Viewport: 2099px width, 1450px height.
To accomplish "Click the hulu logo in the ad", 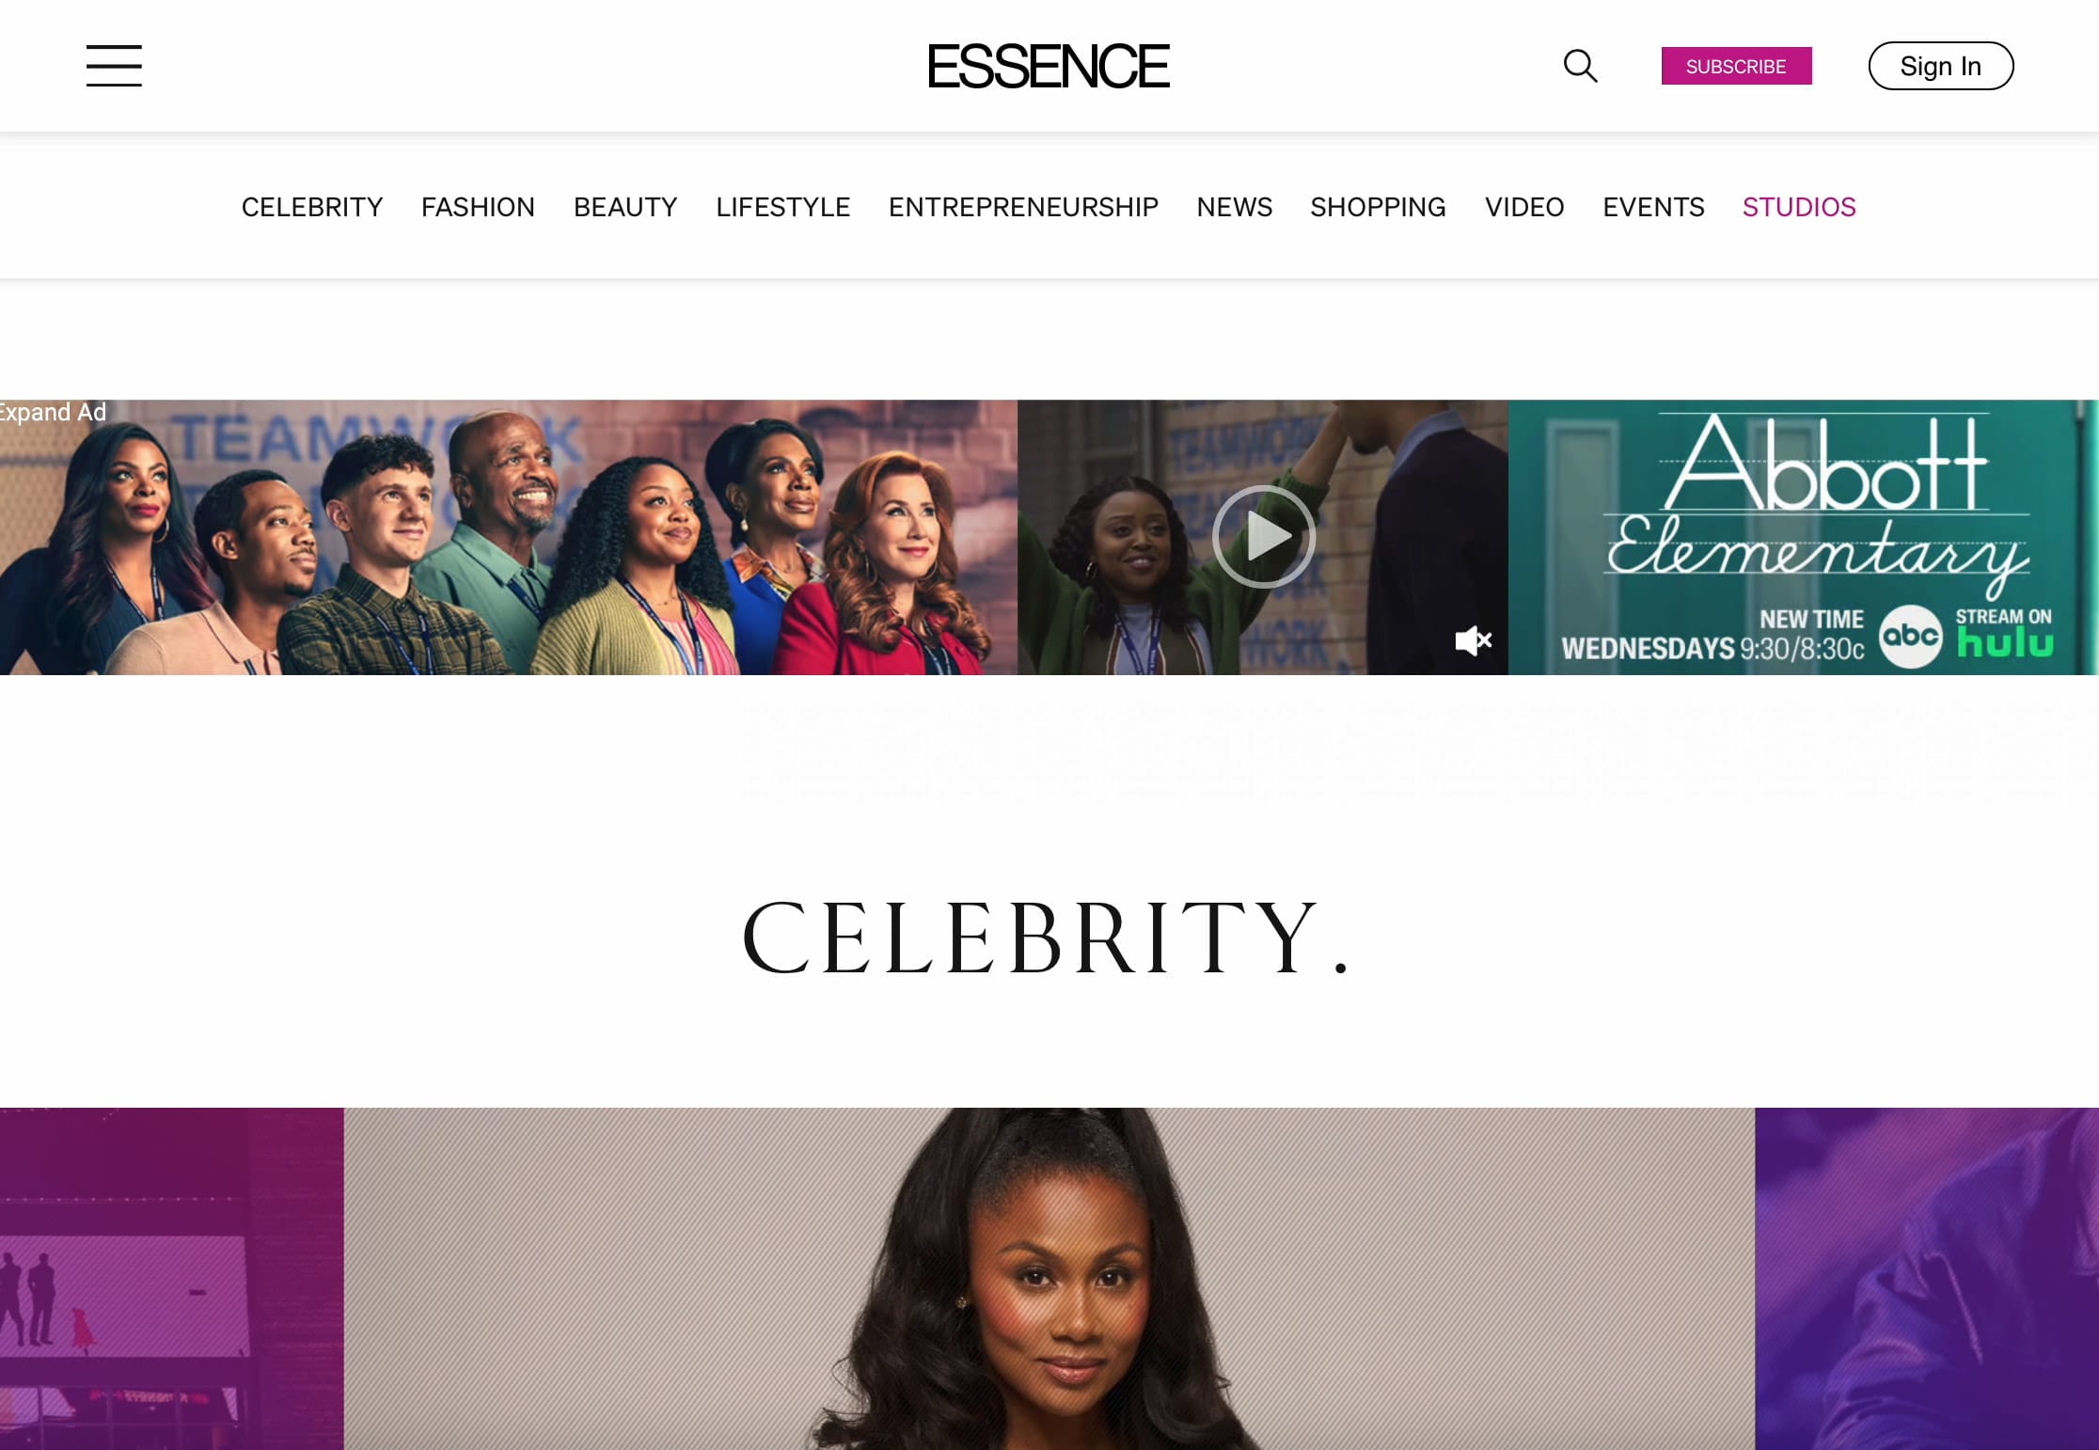I will pyautogui.click(x=2005, y=644).
